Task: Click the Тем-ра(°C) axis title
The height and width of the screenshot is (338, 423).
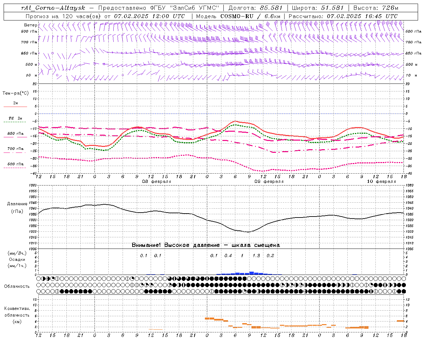Action: (16, 93)
